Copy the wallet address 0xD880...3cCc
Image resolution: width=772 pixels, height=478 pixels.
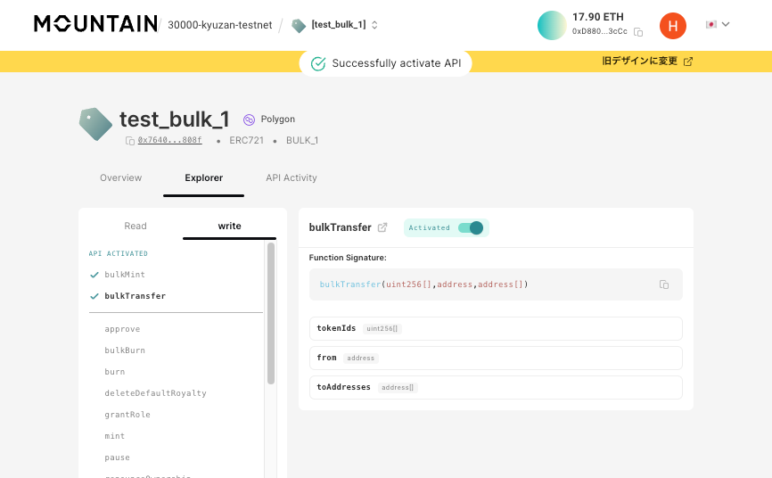pos(638,32)
